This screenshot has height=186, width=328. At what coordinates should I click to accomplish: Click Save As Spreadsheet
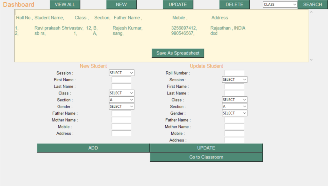click(x=178, y=53)
